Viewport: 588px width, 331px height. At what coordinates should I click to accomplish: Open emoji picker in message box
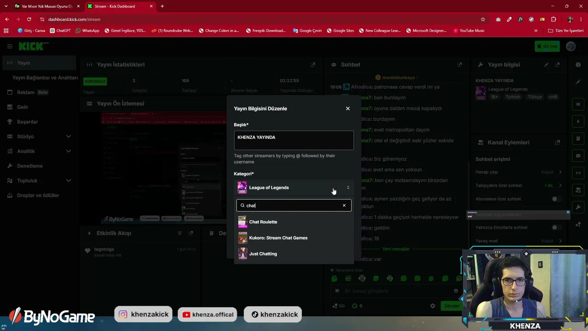tap(456, 291)
